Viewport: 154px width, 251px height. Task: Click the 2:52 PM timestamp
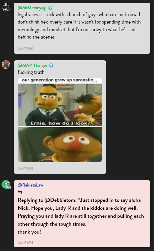click(x=25, y=49)
